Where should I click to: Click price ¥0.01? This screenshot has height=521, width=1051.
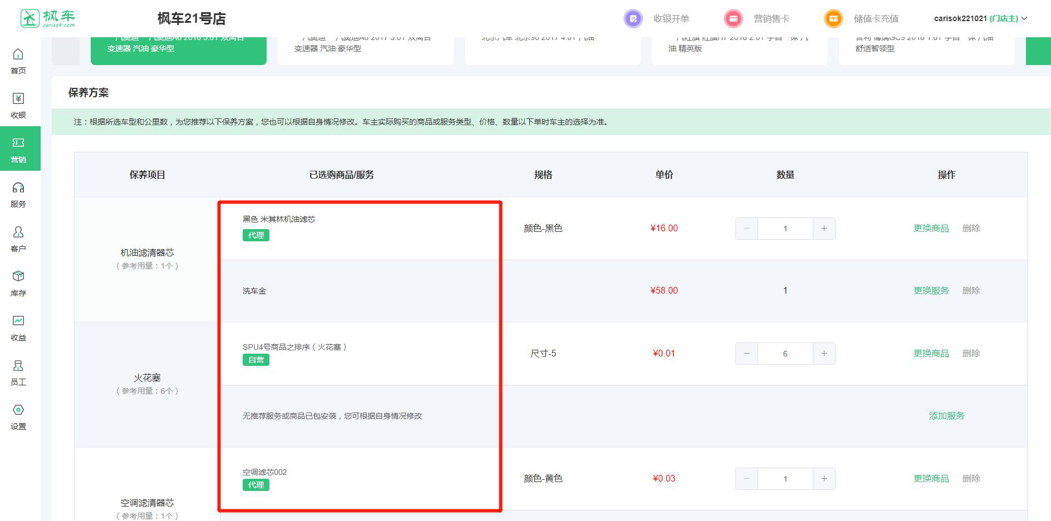click(x=664, y=353)
